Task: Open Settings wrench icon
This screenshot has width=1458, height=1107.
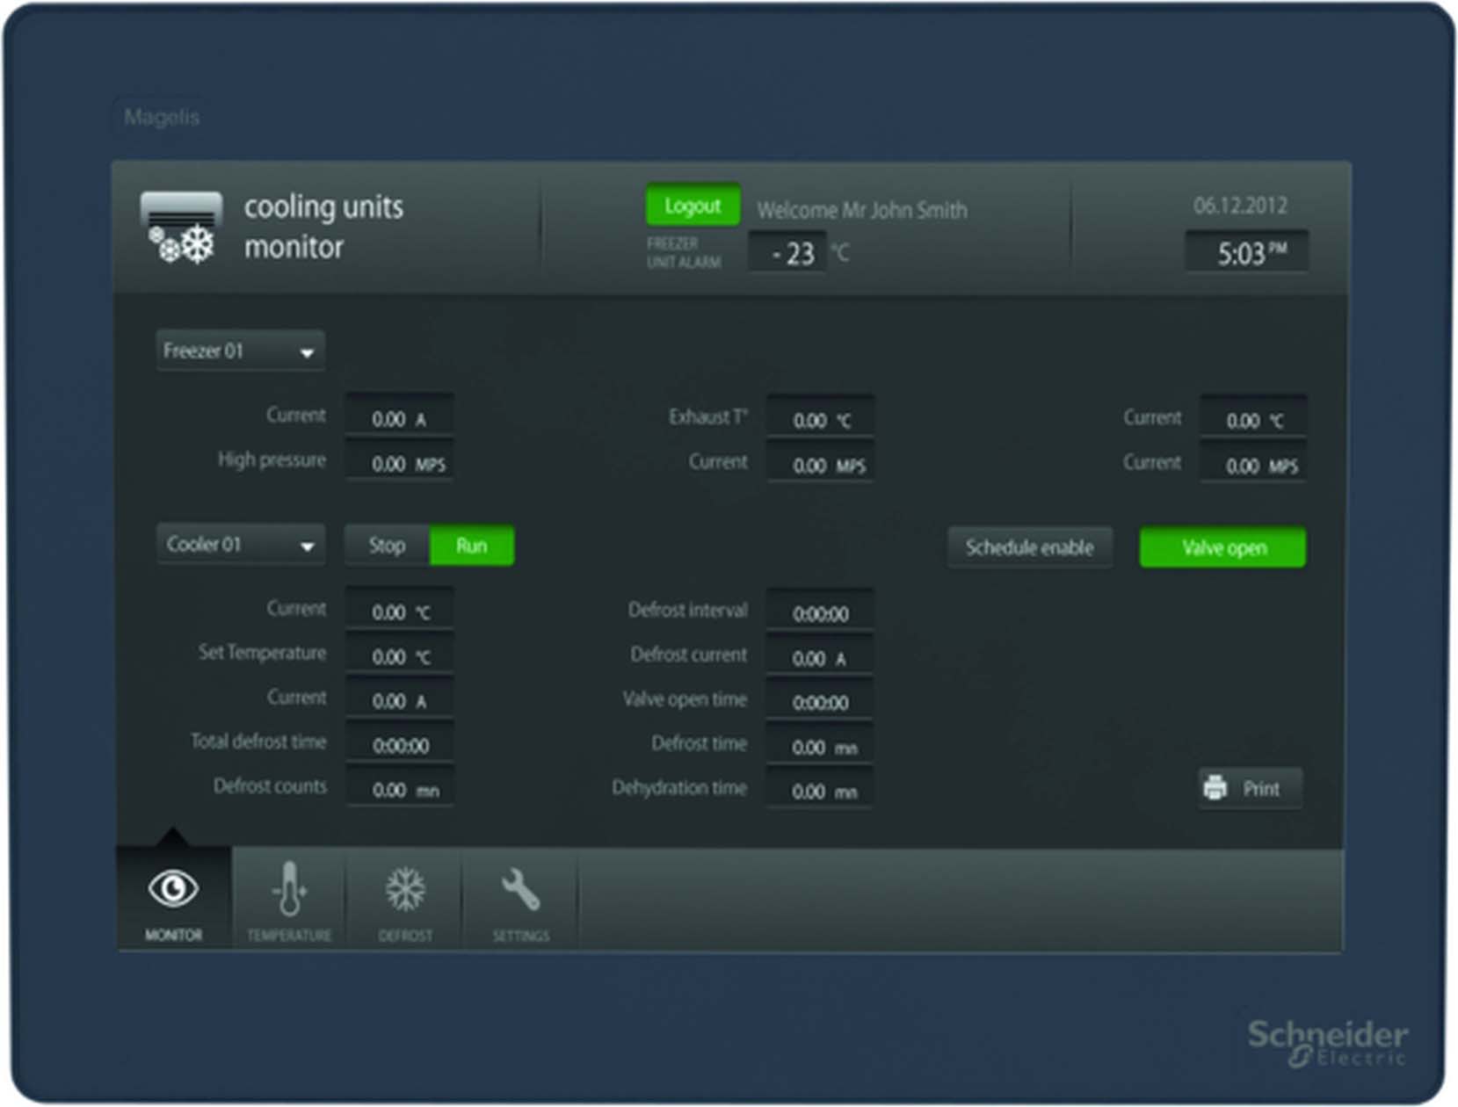Action: coord(520,889)
